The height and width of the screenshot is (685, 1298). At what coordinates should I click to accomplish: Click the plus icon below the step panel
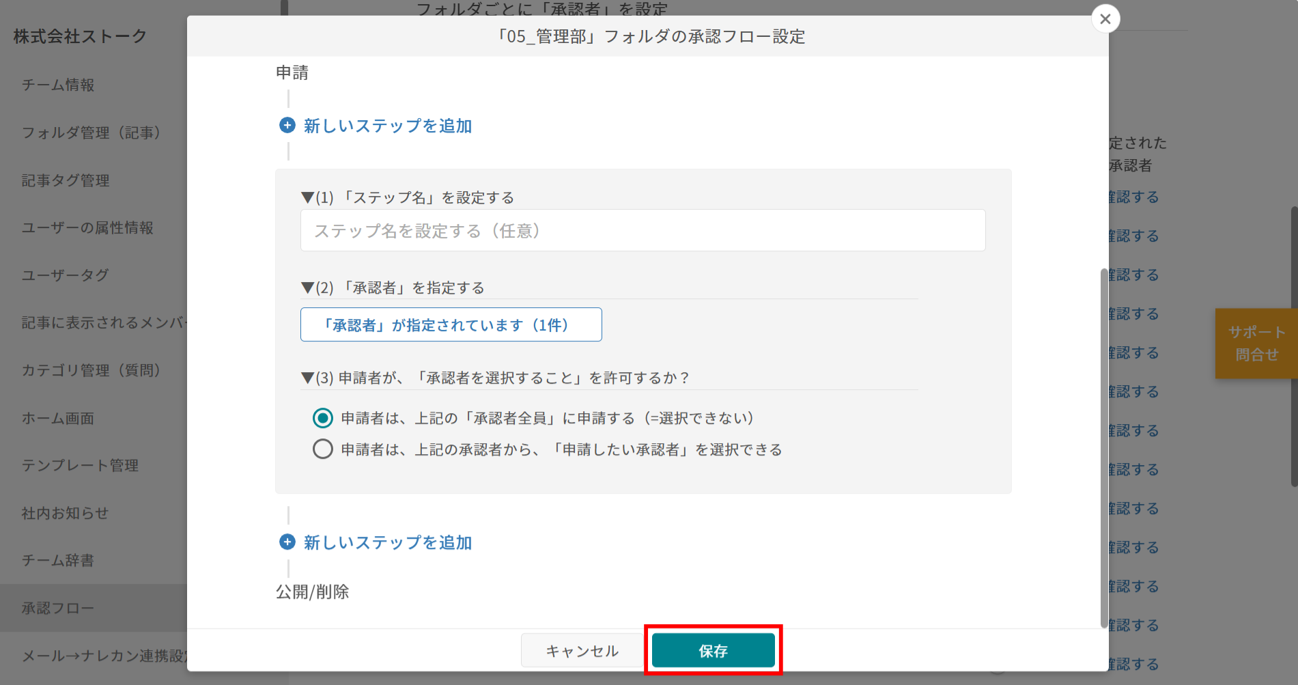coord(287,542)
